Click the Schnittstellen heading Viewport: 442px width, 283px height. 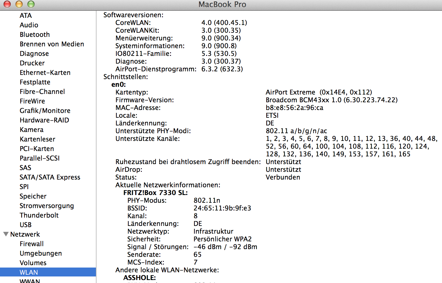pyautogui.click(x=126, y=77)
